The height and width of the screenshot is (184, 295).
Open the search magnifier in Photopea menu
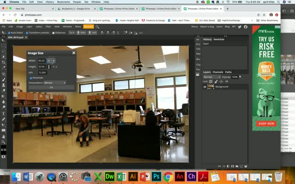click(97, 27)
